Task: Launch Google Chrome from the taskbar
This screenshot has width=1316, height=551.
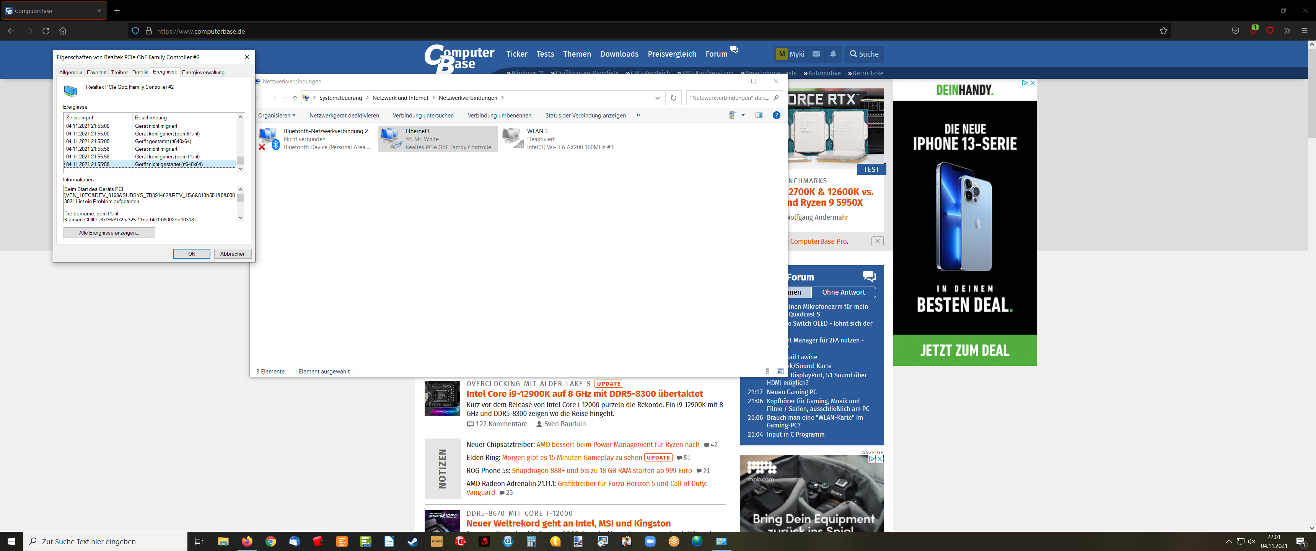Action: tap(271, 541)
